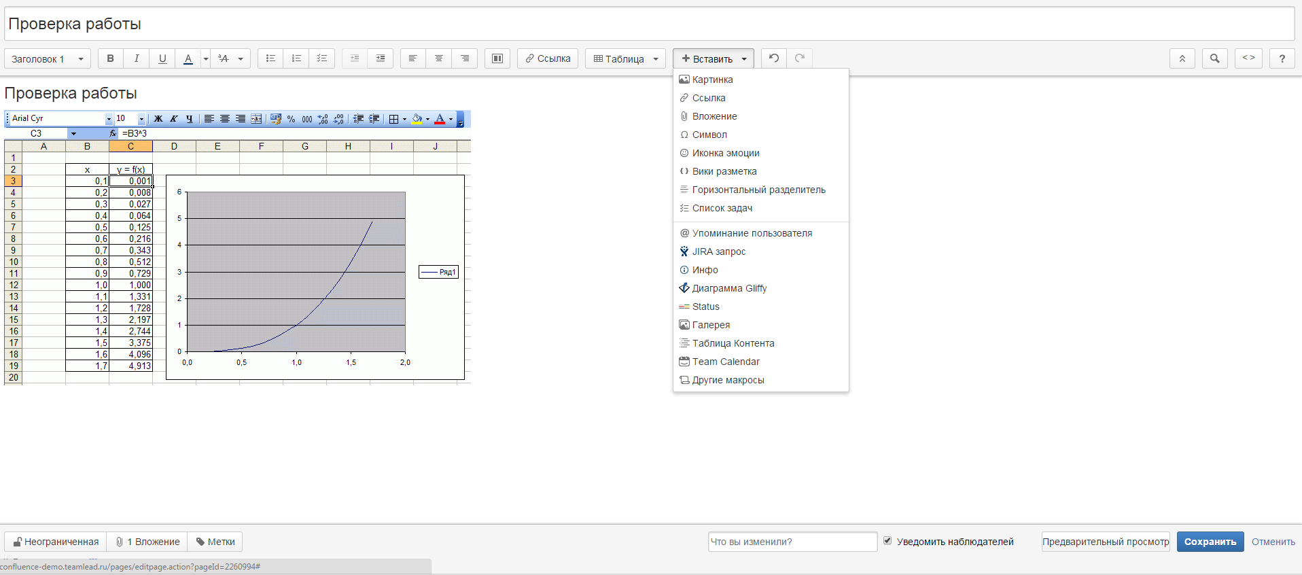Open the 'Заголовок 1' paragraph style dropdown
1302x575 pixels.
48,59
